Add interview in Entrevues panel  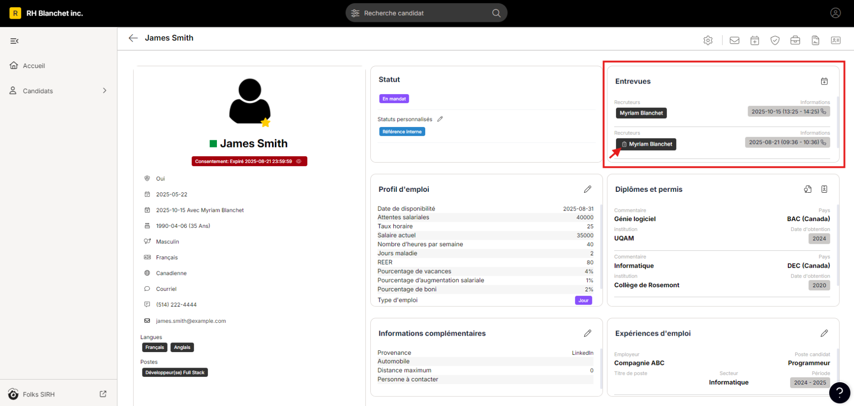(x=824, y=81)
